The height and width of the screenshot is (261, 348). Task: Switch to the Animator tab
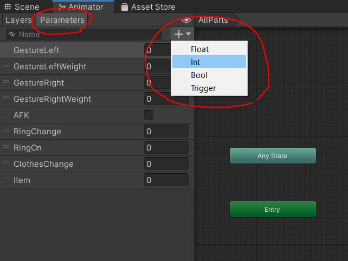83,7
